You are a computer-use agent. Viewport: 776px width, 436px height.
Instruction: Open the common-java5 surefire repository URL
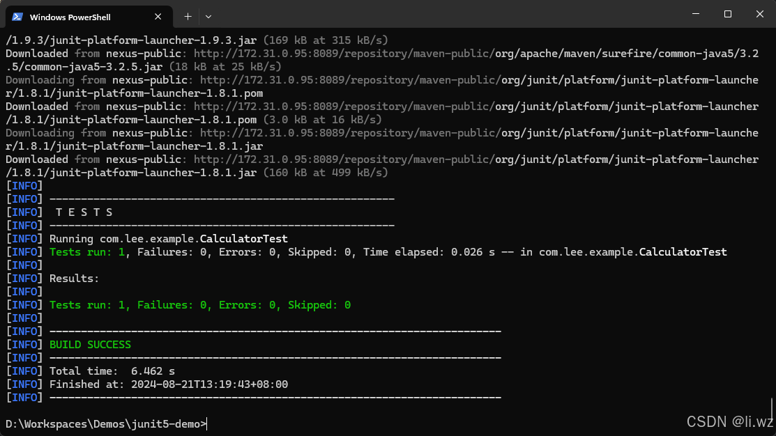tap(474, 54)
